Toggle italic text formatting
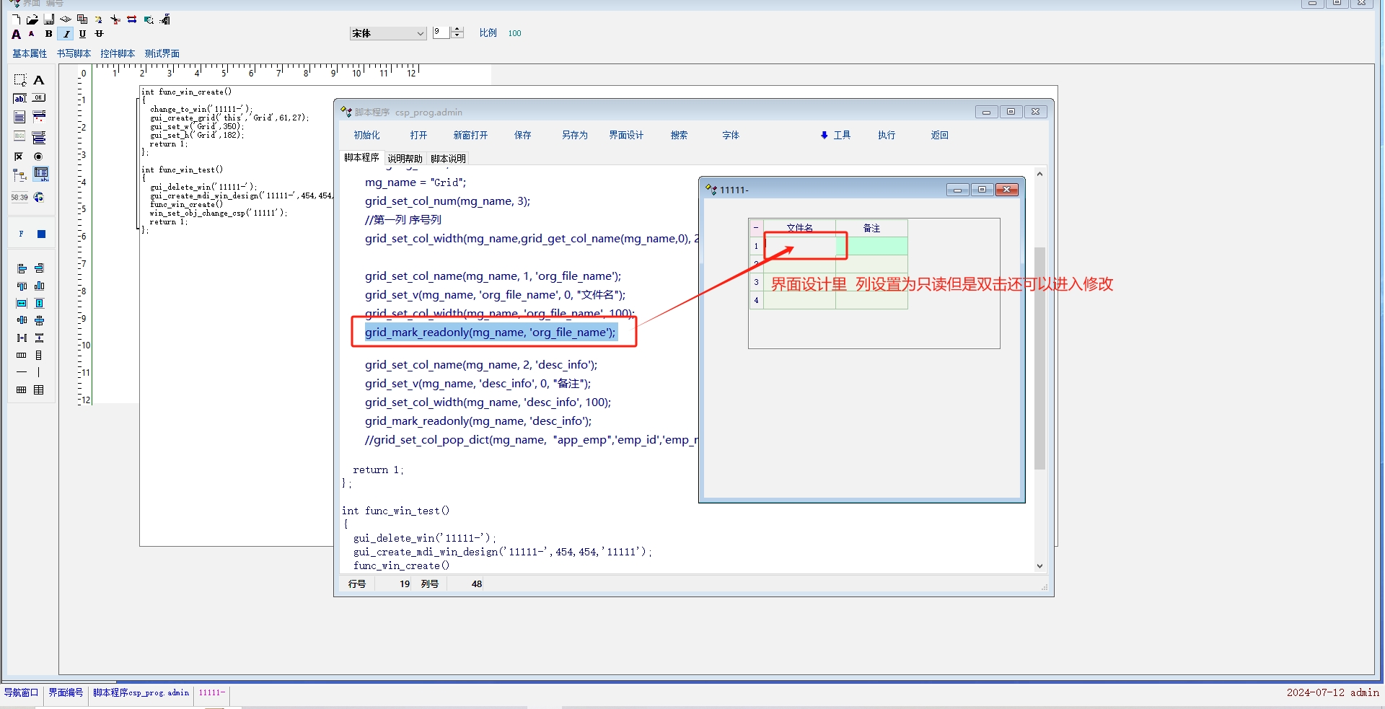The height and width of the screenshot is (709, 1385). (66, 34)
